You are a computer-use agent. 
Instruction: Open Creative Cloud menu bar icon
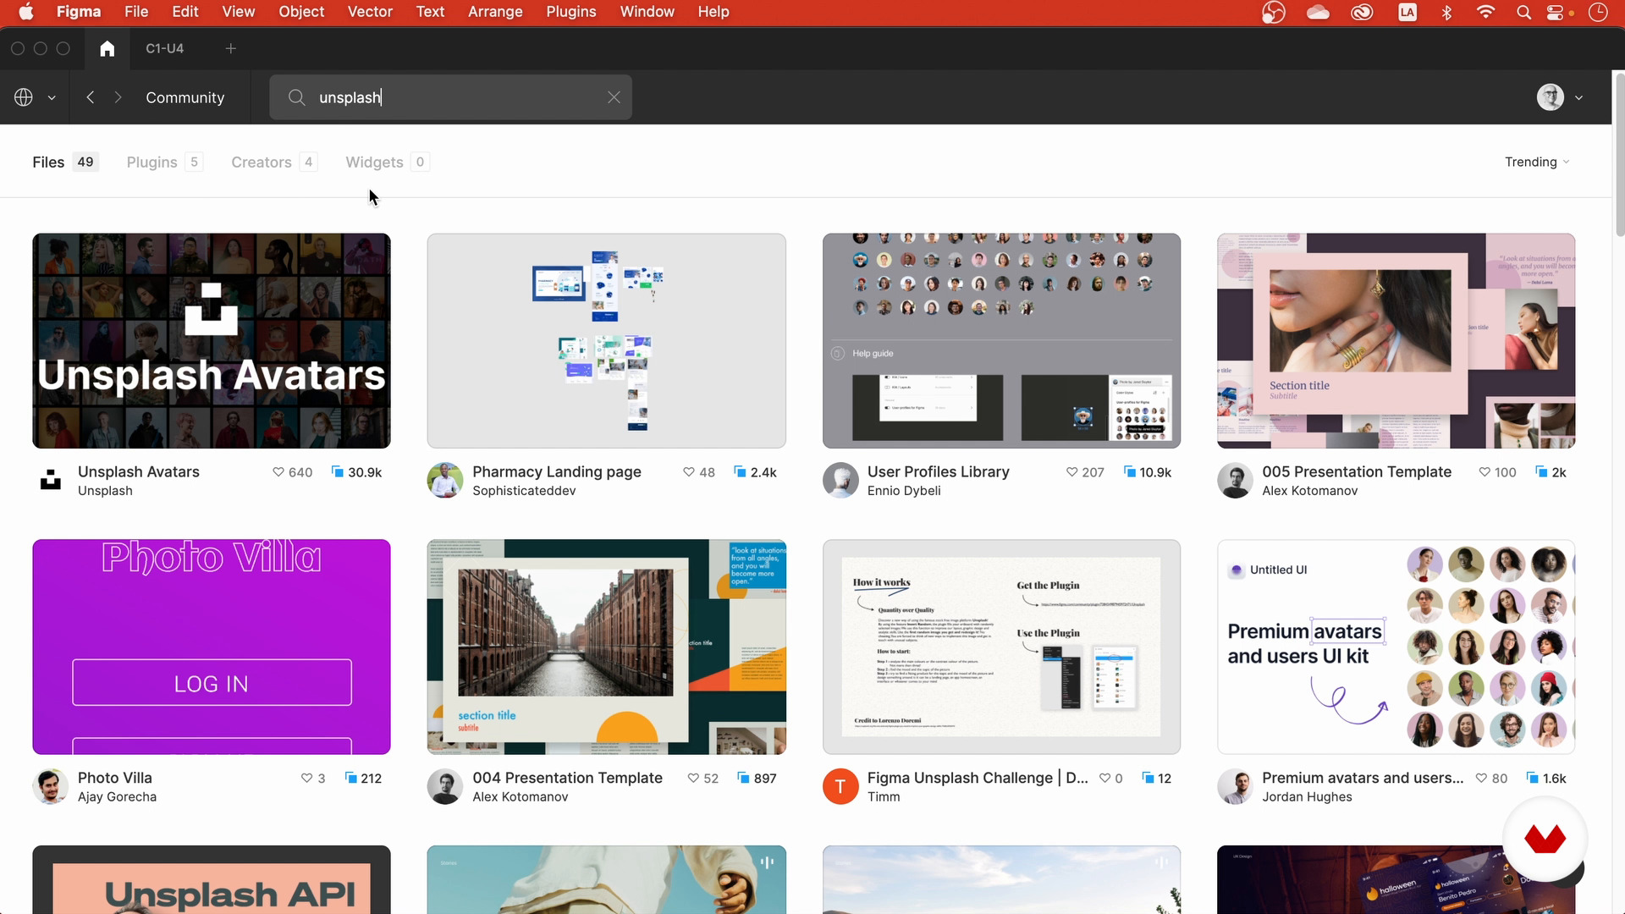(1362, 12)
